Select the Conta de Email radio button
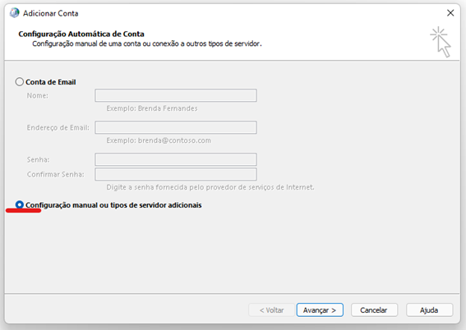Viewport: 466px width, 330px height. (20, 82)
